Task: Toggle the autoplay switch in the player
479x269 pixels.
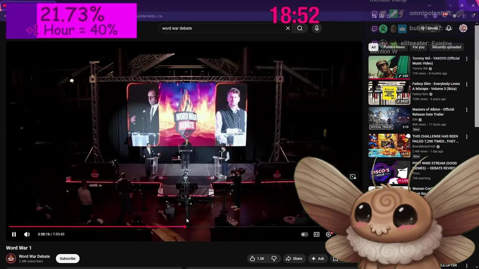Action: coord(304,234)
